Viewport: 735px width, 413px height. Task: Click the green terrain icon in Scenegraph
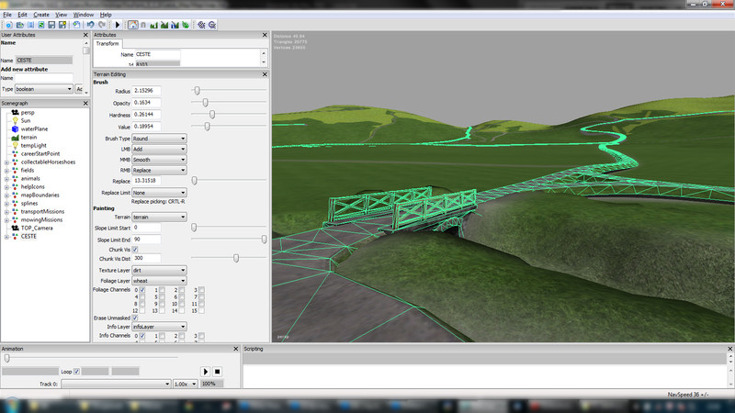click(x=15, y=137)
